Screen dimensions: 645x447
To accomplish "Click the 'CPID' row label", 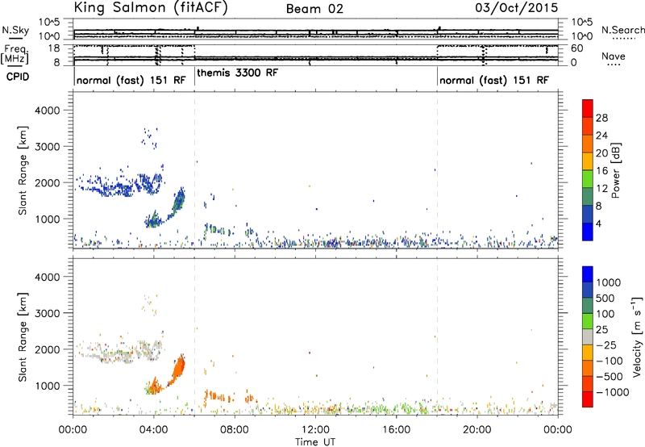I will (x=18, y=77).
